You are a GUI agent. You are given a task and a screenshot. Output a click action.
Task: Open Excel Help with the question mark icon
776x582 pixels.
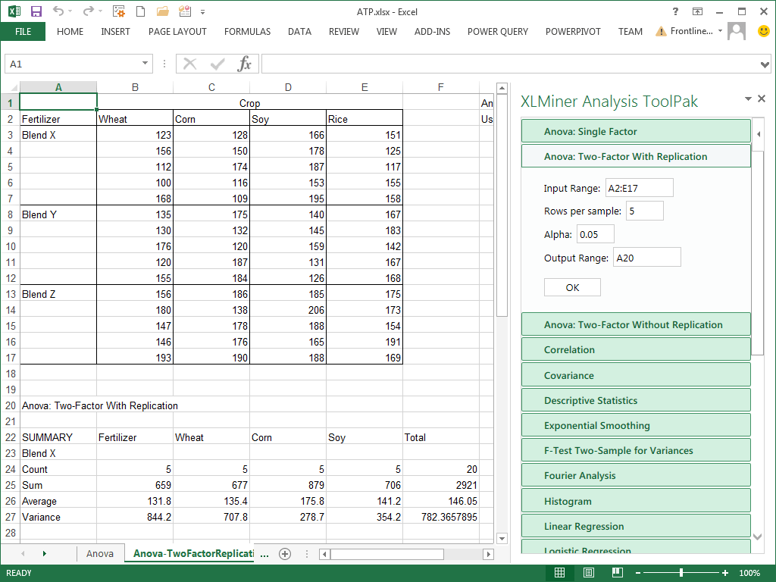click(674, 11)
